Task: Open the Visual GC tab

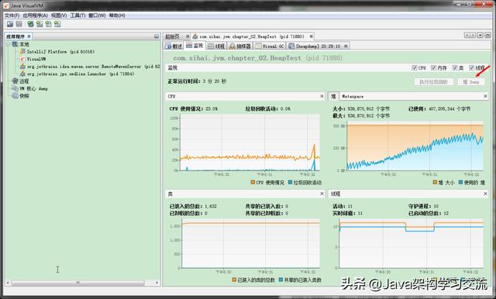Action: 270,46
